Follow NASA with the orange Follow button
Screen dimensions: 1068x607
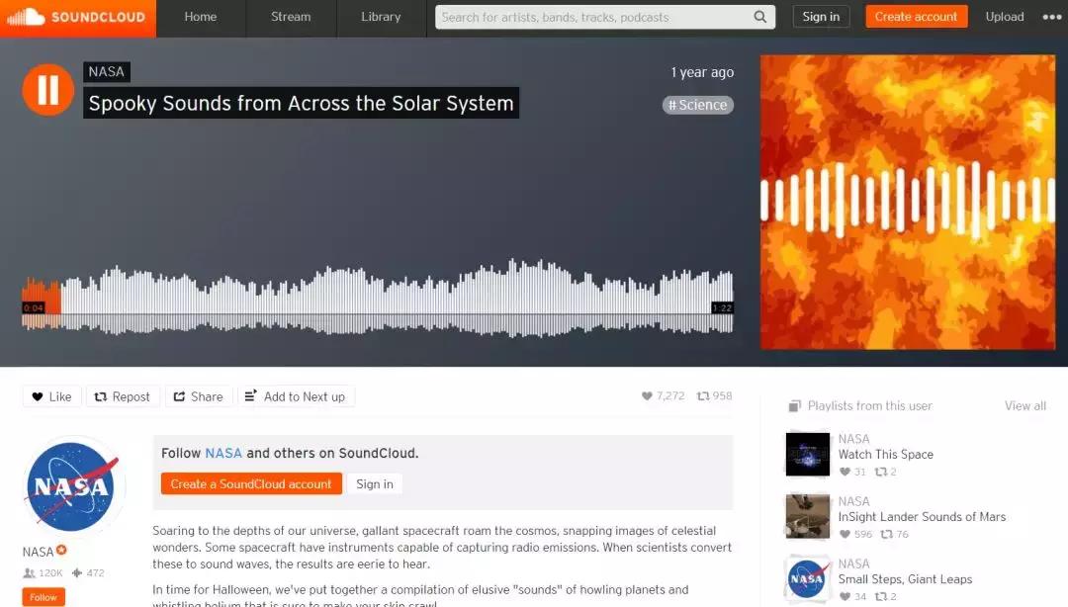click(44, 597)
